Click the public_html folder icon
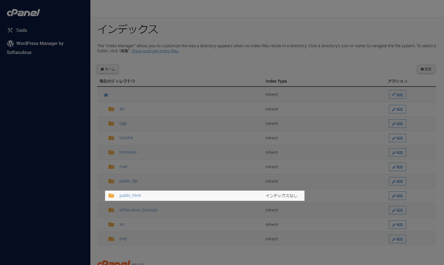The image size is (444, 265). pos(111,196)
